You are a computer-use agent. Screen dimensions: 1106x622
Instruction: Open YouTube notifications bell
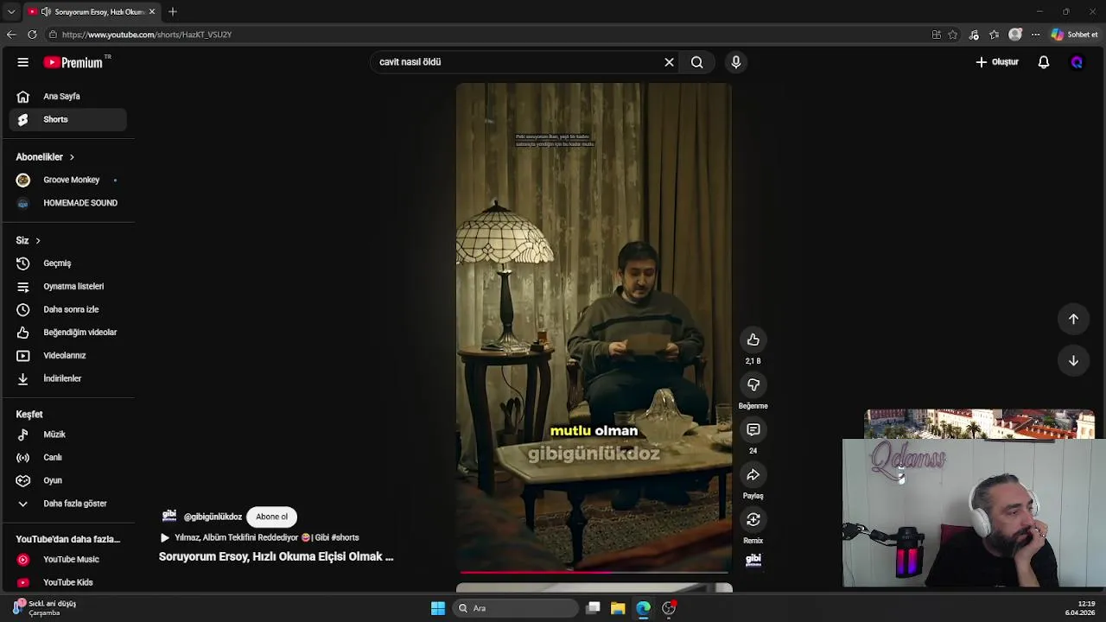click(1044, 62)
